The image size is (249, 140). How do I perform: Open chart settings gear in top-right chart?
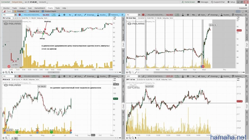[x=188, y=15]
